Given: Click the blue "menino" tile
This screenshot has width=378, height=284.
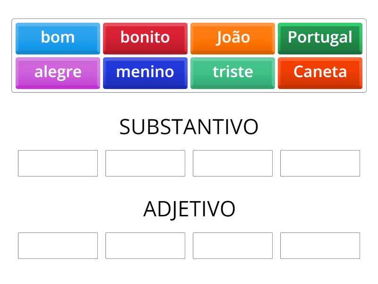Looking at the screenshot, I should click(145, 72).
